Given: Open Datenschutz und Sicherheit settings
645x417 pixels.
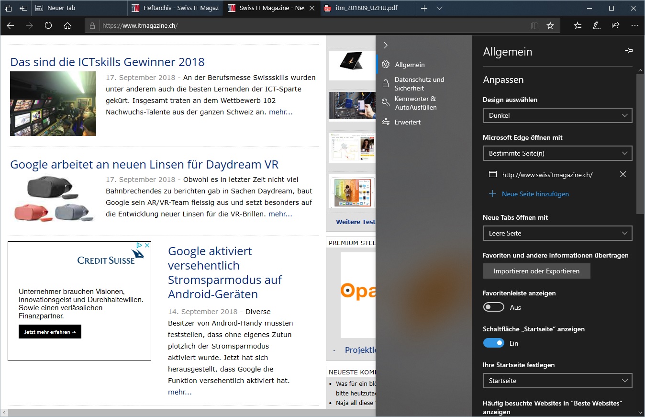Looking at the screenshot, I should pos(423,84).
